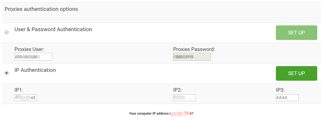Click the dark green SET UP button

[x=296, y=74]
